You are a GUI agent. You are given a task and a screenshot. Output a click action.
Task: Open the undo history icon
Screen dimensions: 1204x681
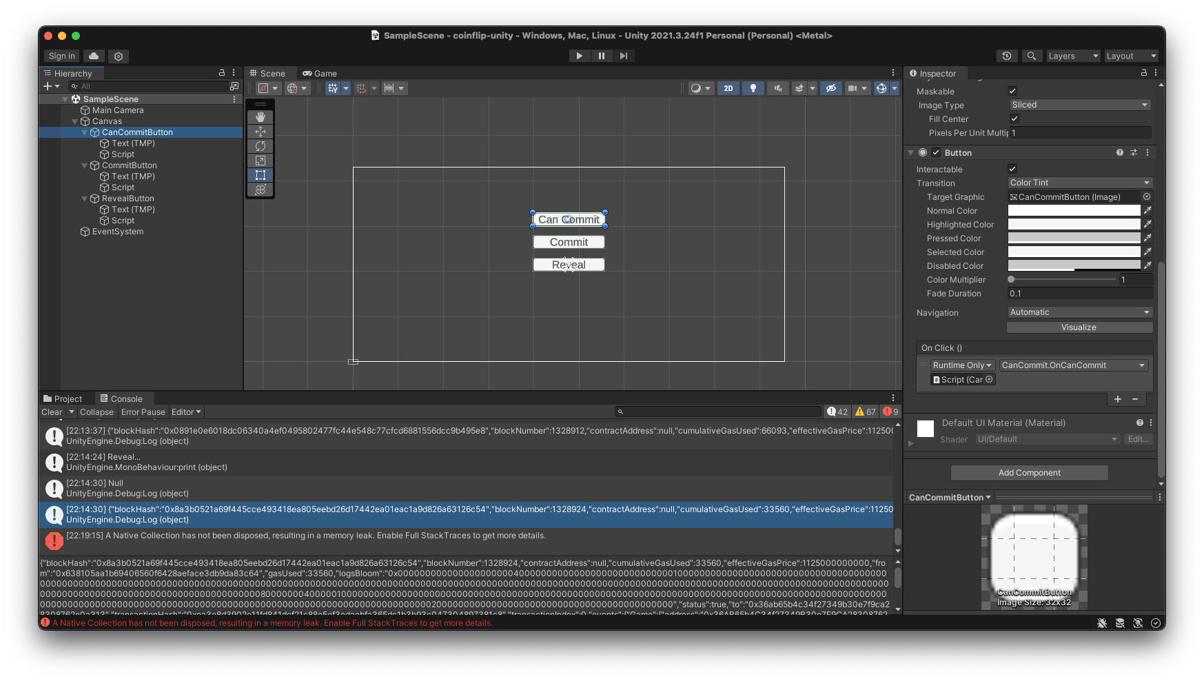point(1007,56)
